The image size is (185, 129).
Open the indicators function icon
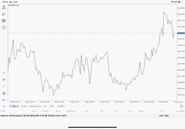coord(4,86)
